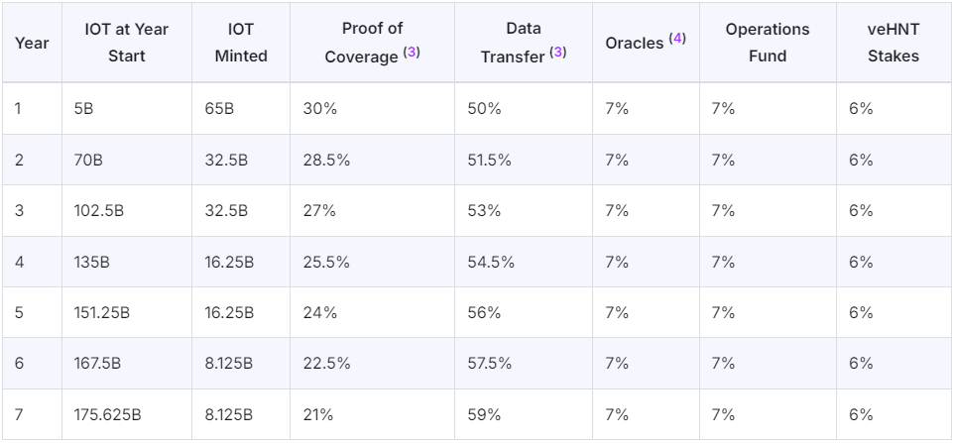954x443 pixels.
Task: Select the 54.5% Data Transfer value
Action: pos(490,263)
